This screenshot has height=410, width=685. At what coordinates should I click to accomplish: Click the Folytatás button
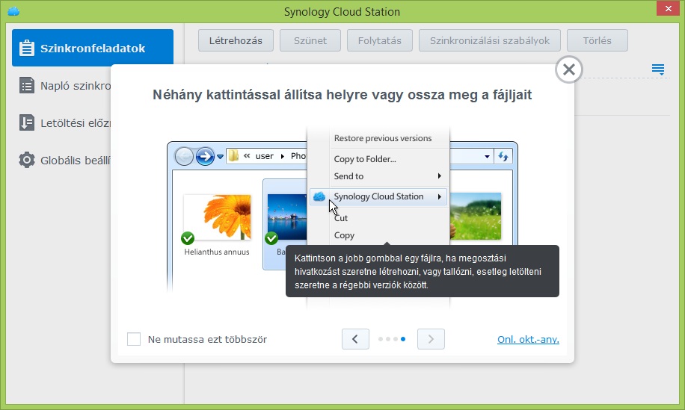click(x=380, y=40)
